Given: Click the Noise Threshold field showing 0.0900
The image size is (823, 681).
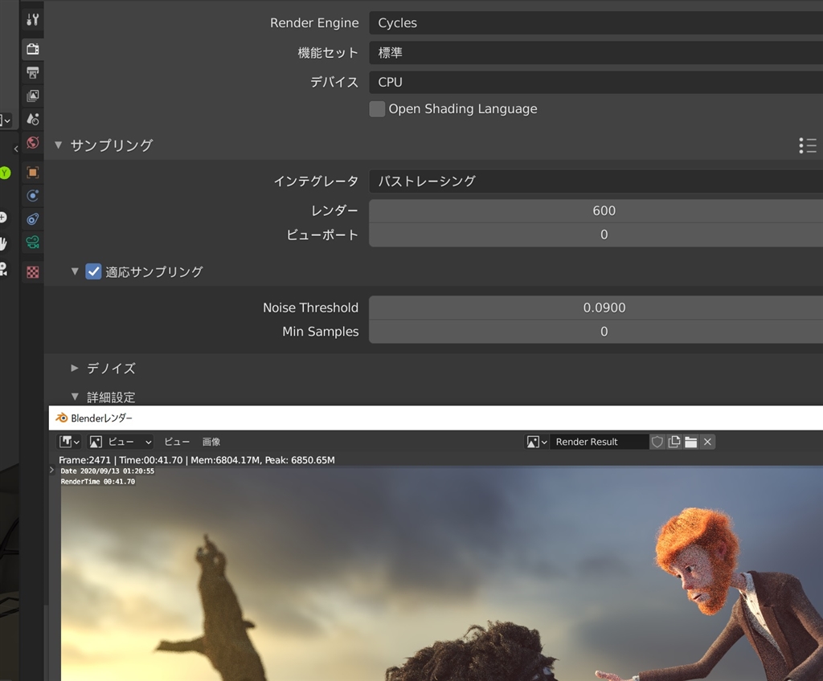Looking at the screenshot, I should coord(596,308).
